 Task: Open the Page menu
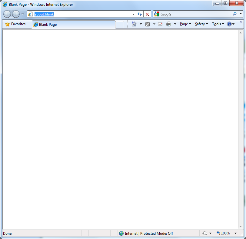pyautogui.click(x=185, y=24)
